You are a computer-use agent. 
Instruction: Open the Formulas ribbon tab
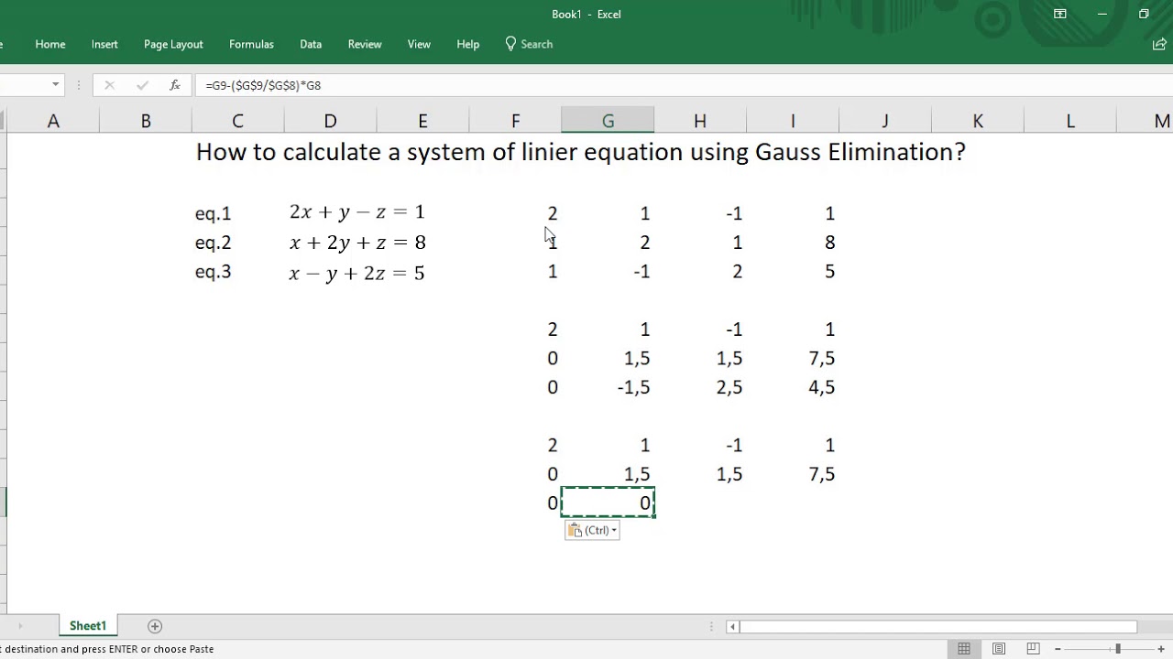tap(251, 44)
